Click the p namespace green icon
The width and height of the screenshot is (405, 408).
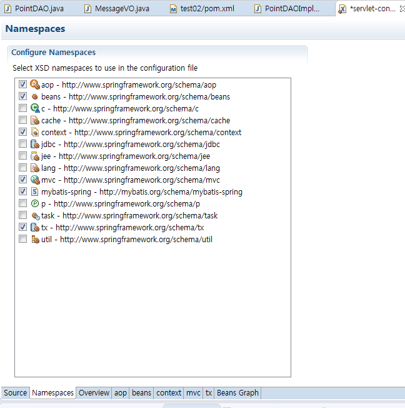35,203
